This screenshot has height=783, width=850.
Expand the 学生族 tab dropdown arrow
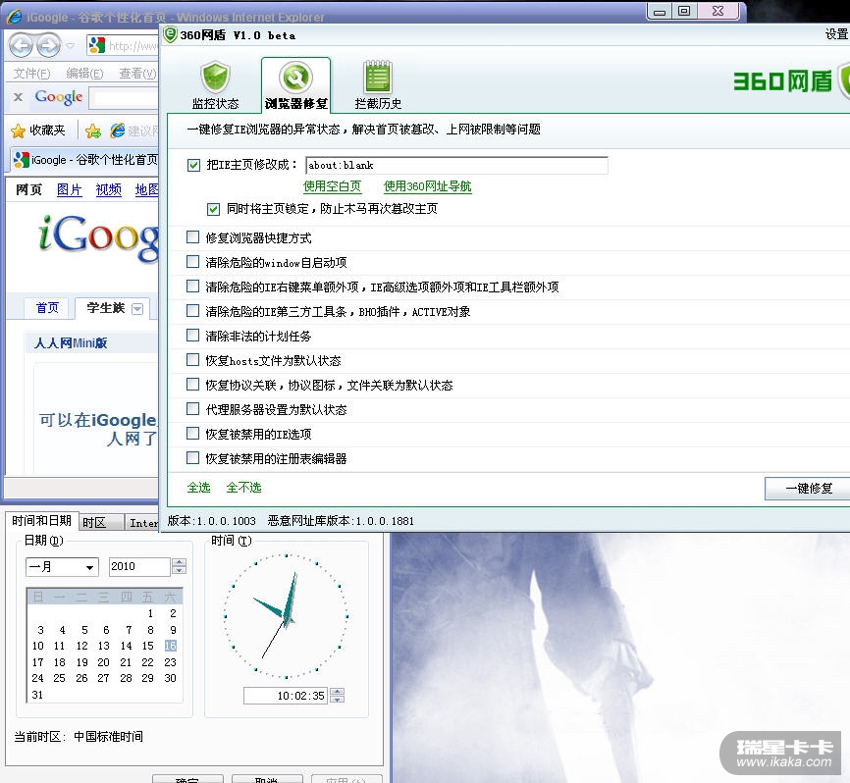coord(137,309)
